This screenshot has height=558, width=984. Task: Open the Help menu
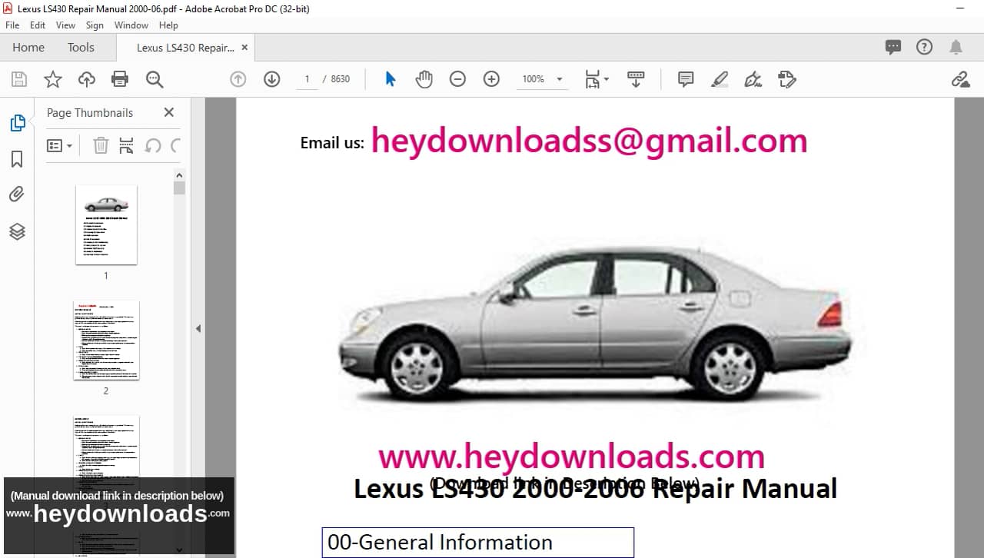[x=168, y=25]
